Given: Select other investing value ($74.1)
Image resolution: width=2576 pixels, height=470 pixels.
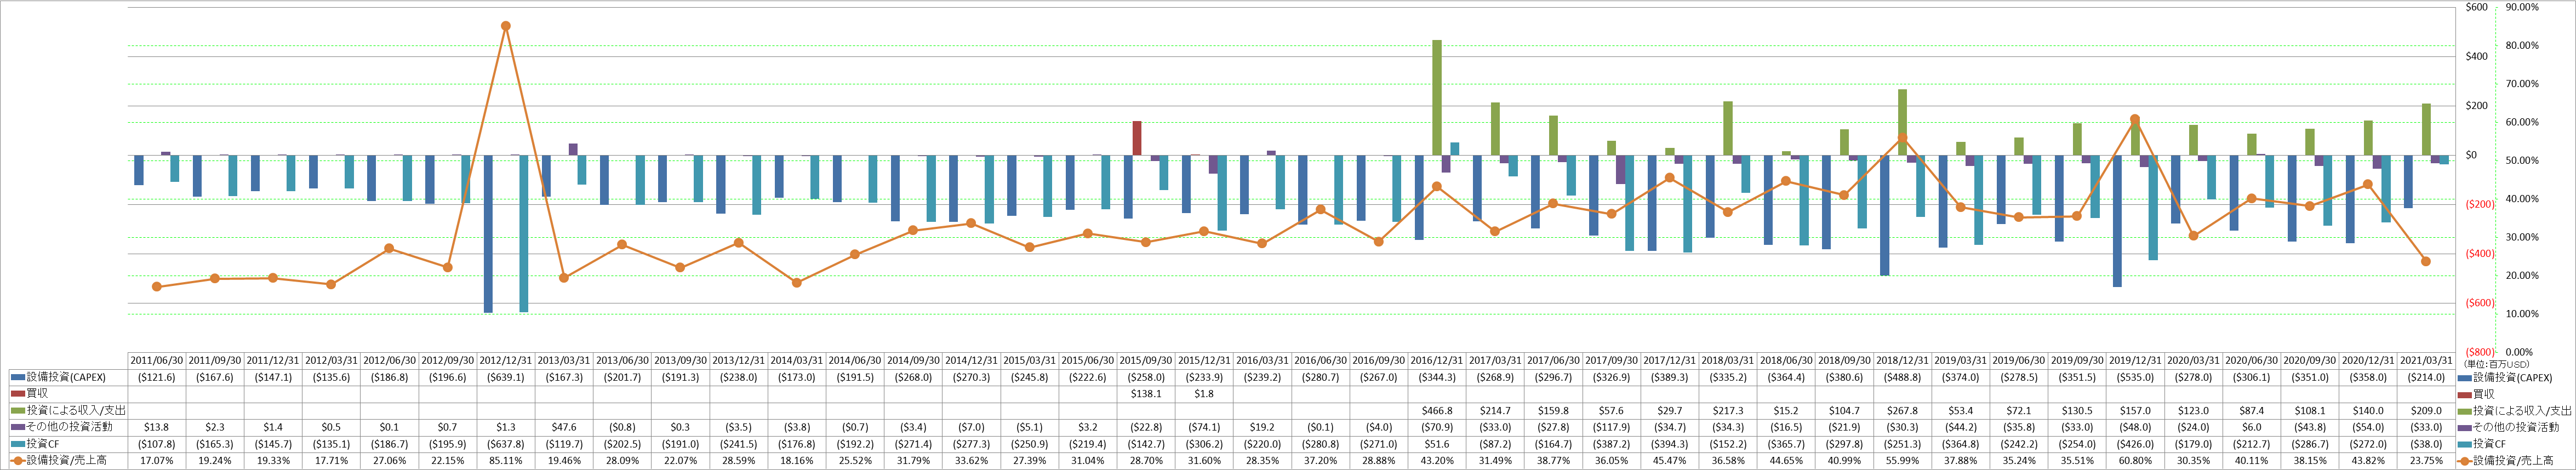Looking at the screenshot, I should [x=1204, y=427].
